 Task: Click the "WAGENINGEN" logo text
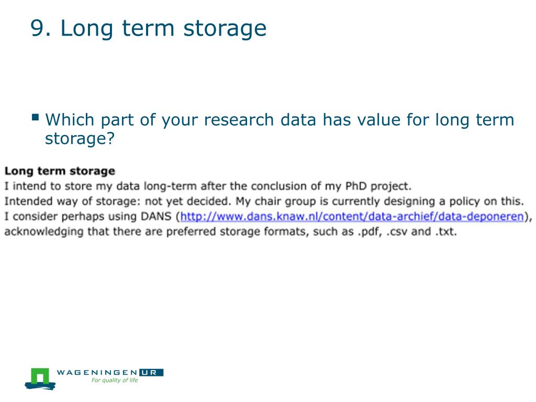click(x=97, y=372)
